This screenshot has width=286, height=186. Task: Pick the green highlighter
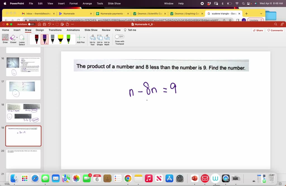pyautogui.click(x=68, y=39)
